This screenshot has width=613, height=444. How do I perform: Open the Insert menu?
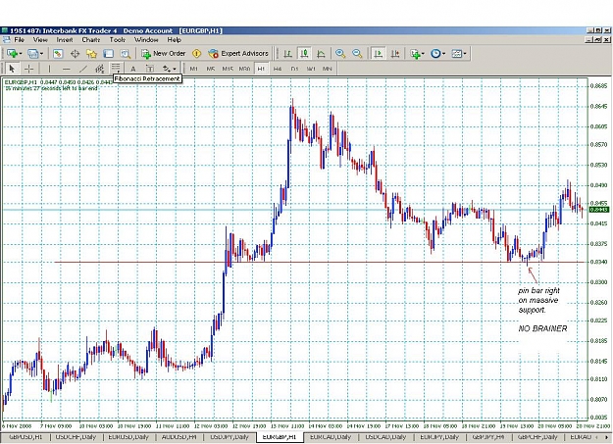coord(65,40)
